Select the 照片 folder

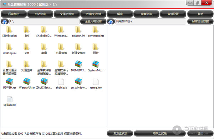[96, 49]
